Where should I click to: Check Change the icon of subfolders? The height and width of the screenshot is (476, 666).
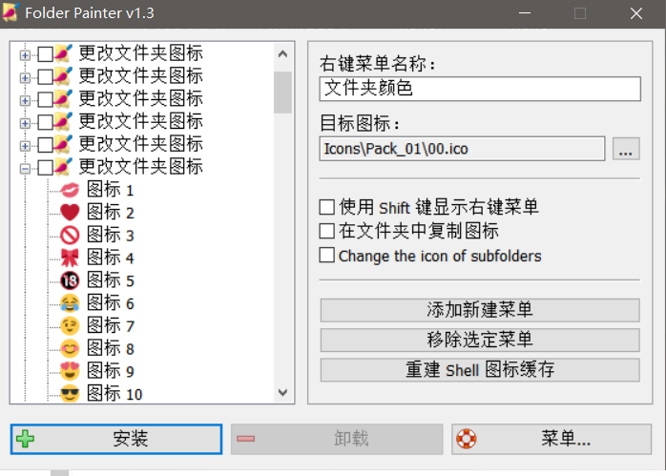point(326,256)
